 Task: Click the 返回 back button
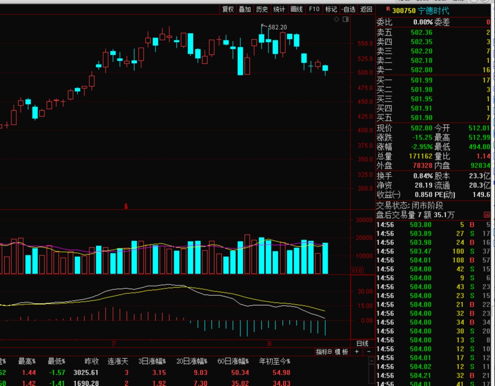click(366, 9)
